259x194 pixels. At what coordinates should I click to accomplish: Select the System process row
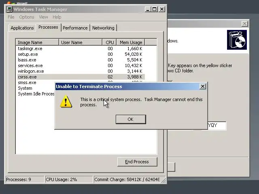(x=36, y=88)
